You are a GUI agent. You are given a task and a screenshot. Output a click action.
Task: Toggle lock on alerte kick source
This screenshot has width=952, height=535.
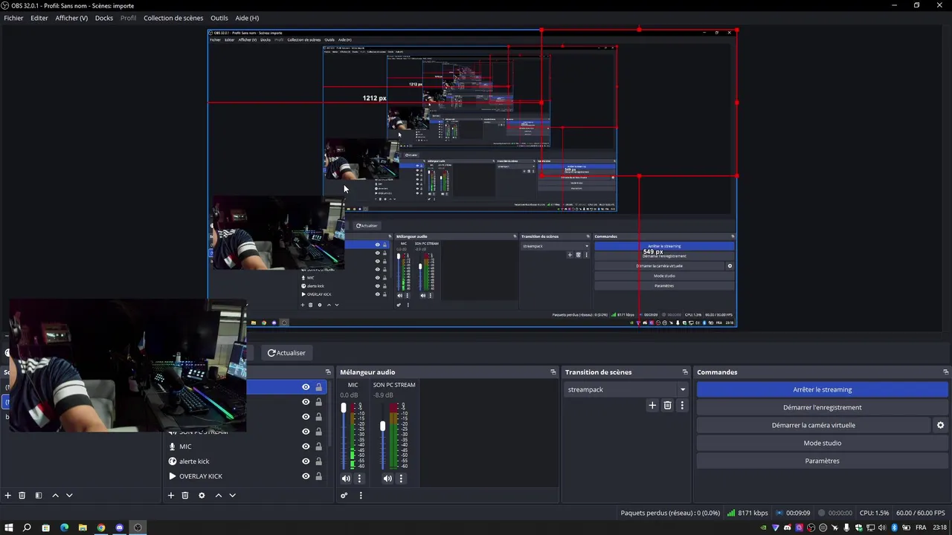319,461
